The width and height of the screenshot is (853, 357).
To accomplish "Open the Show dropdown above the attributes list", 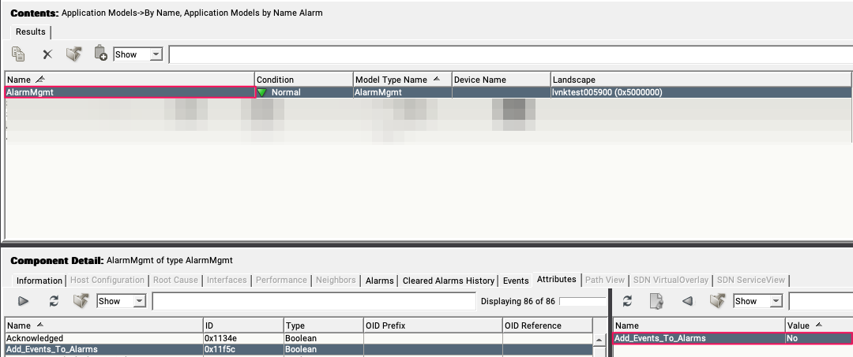I will (x=121, y=301).
